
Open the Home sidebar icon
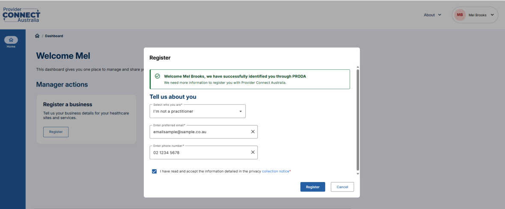[11, 40]
